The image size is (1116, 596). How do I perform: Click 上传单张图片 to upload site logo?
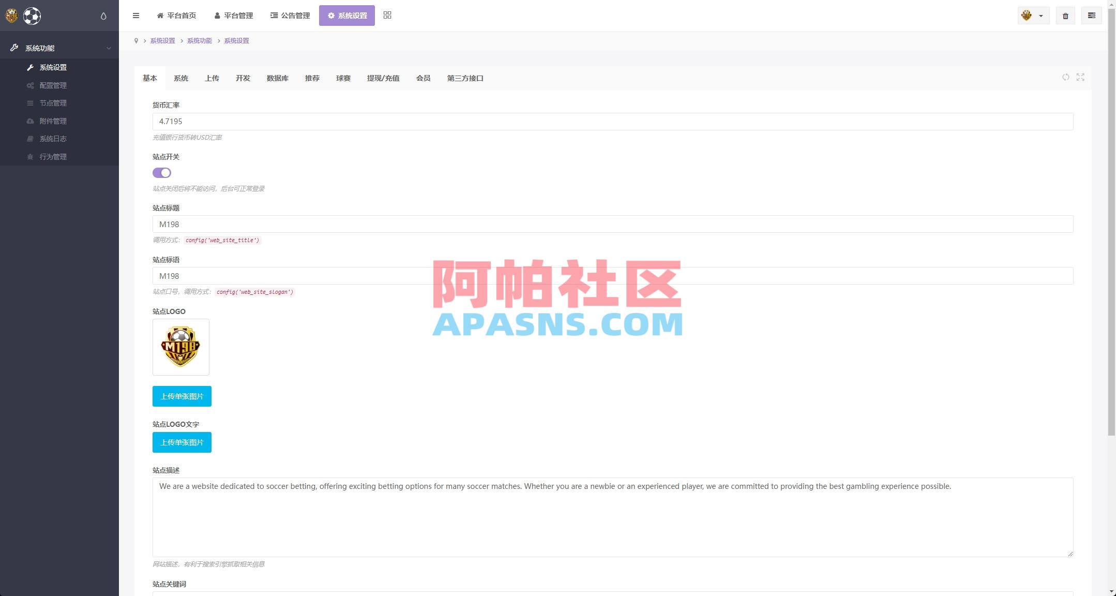tap(182, 396)
